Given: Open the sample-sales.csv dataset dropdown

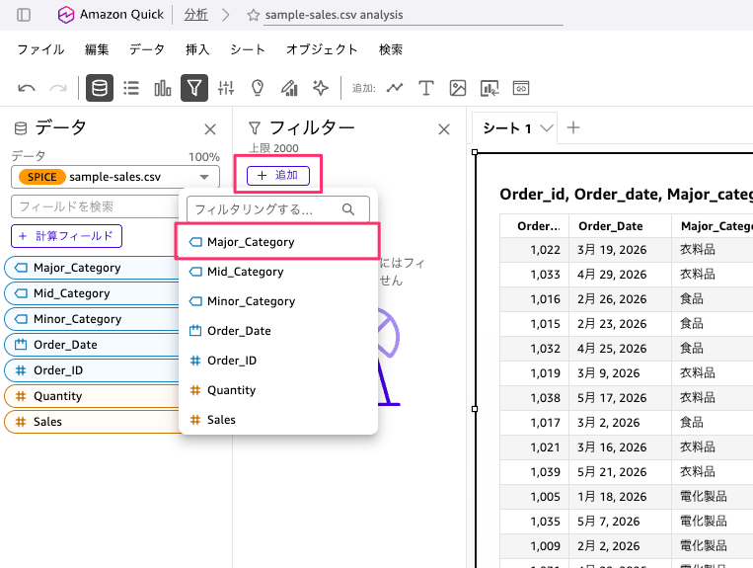Looking at the screenshot, I should [115, 177].
